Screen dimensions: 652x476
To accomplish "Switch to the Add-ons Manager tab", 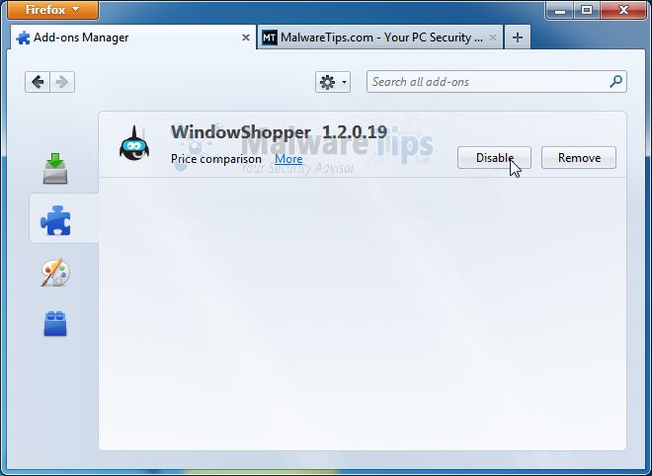I will (x=133, y=38).
